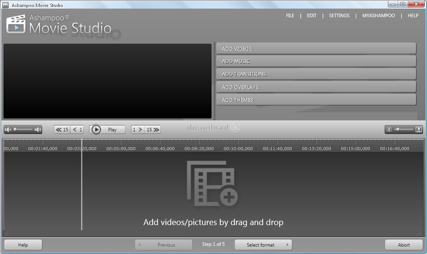Screen dimensions: 427x254
Task: Maximize the Ashampoo Movie Studio window
Action: (x=403, y=4)
